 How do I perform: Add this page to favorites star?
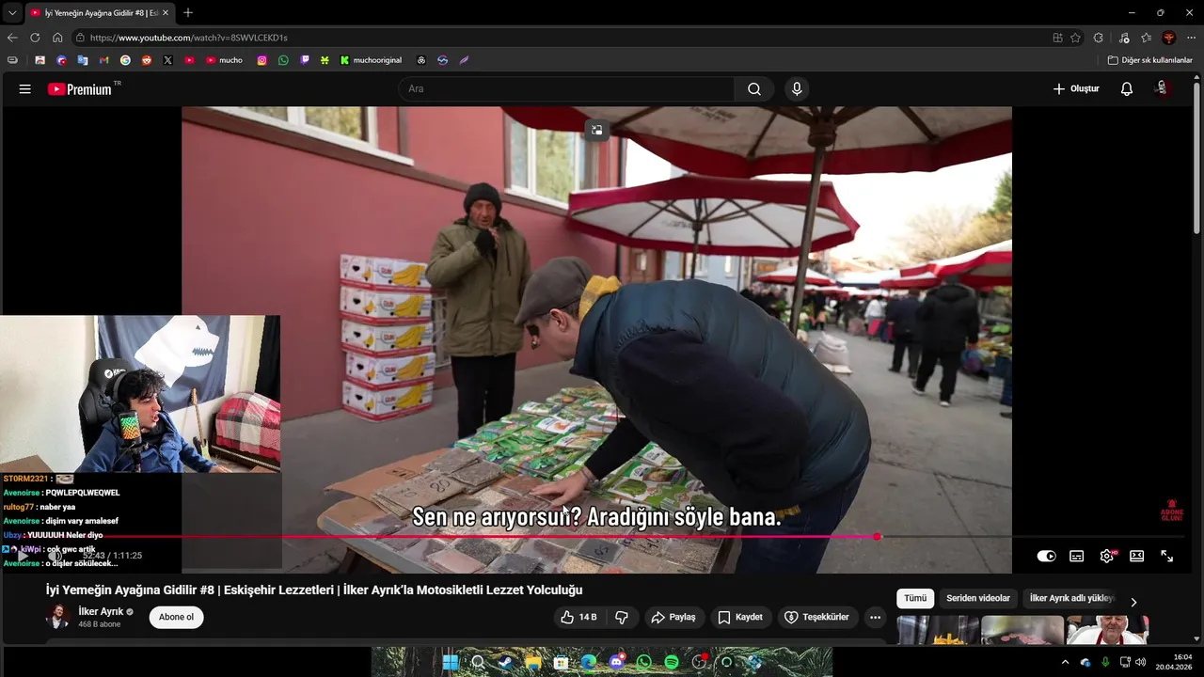click(x=1075, y=38)
